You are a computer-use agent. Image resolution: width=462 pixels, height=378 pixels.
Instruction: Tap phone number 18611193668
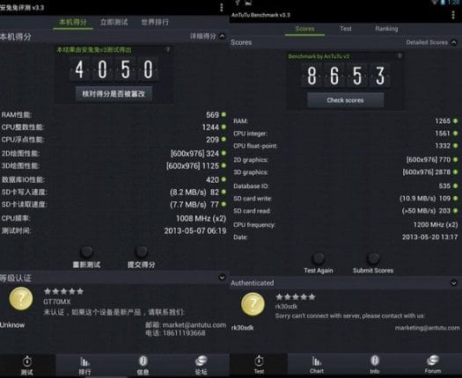click(x=184, y=333)
